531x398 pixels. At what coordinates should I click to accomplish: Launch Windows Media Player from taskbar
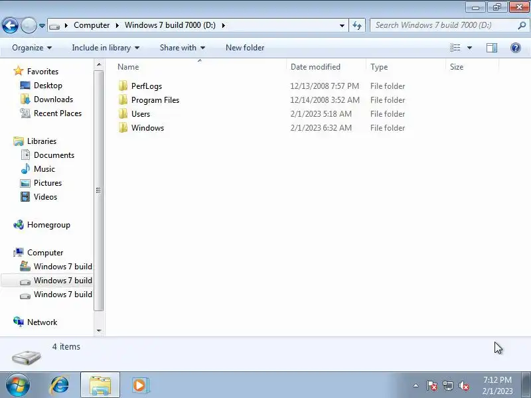pos(140,385)
